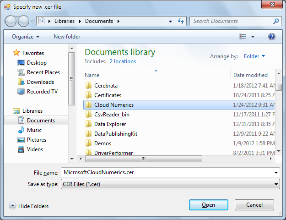Close the Specify new .cer file dialog
Image resolution: width=286 pixels, height=220 pixels.
coord(272,5)
